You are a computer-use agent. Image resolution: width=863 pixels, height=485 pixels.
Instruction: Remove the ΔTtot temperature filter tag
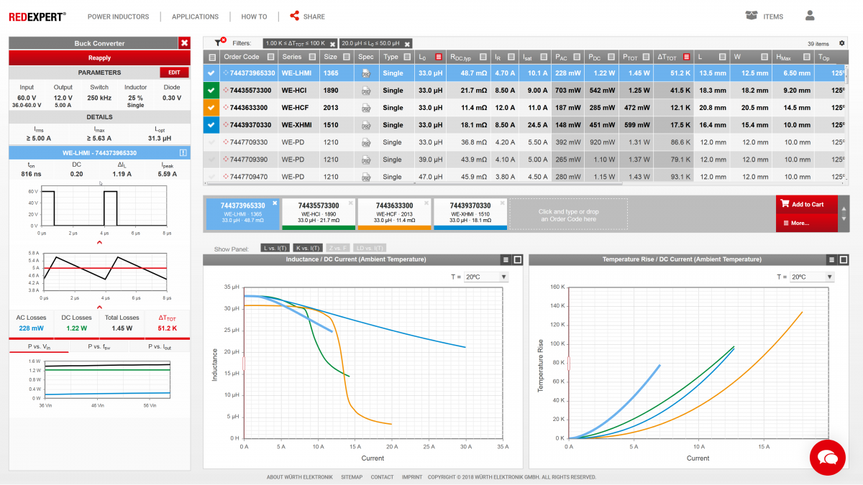pos(332,44)
